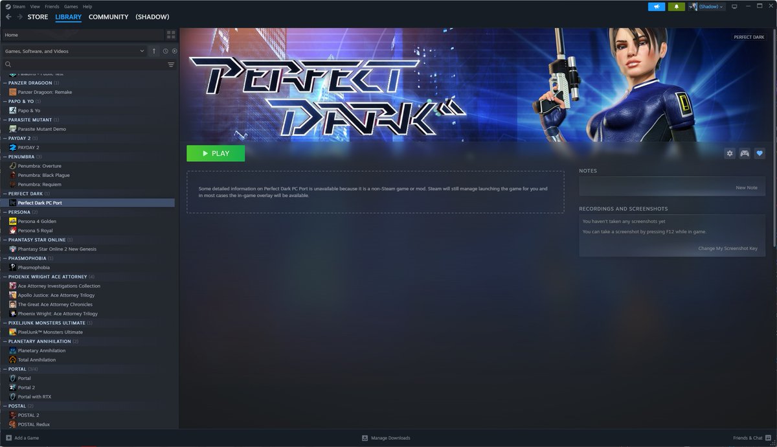Collapse the PERFECT DARK collection

point(5,194)
